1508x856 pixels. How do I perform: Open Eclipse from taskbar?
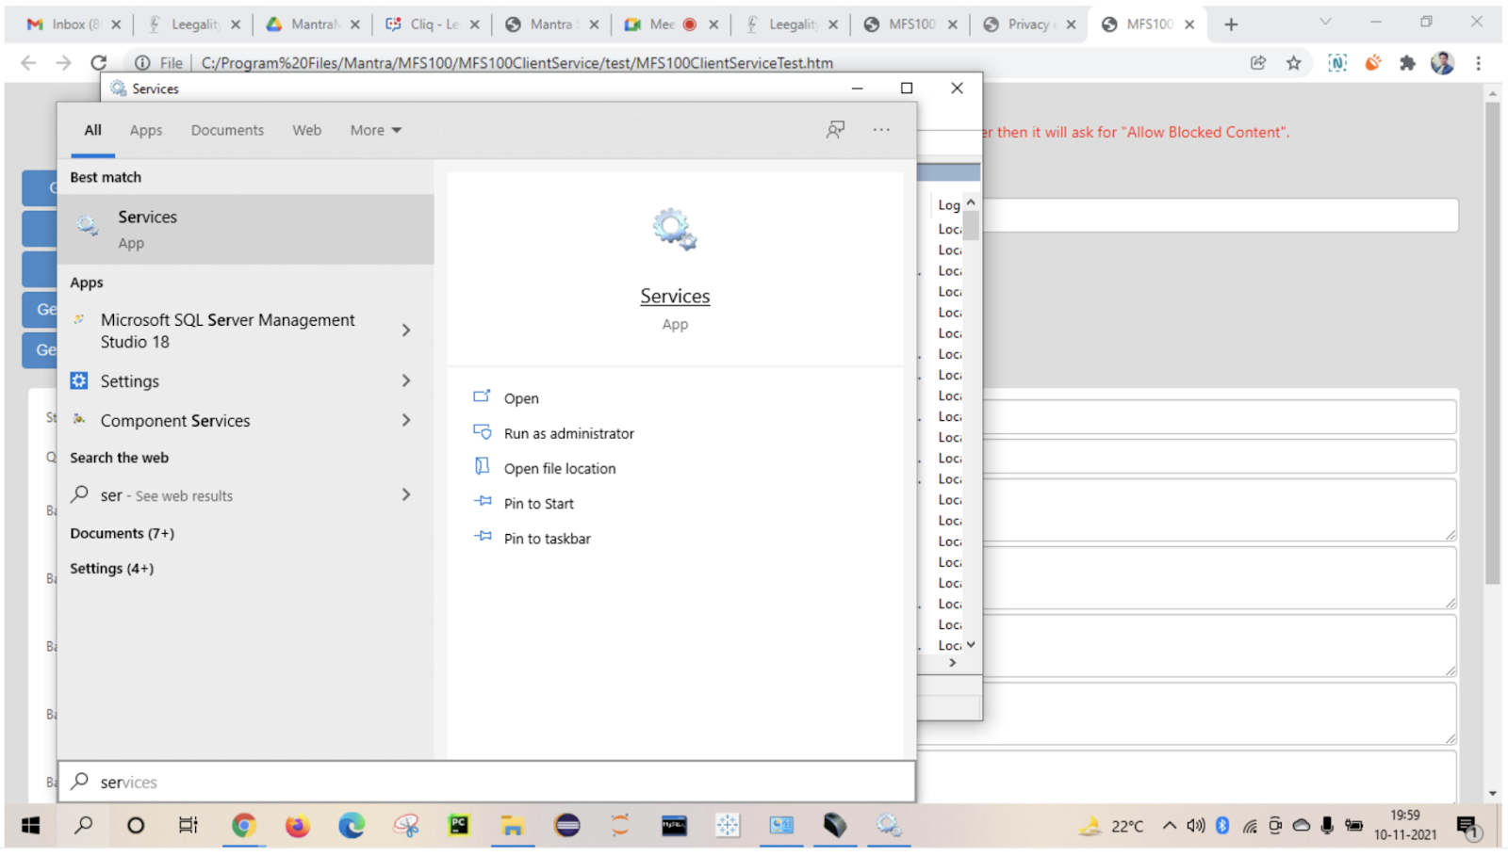click(567, 826)
